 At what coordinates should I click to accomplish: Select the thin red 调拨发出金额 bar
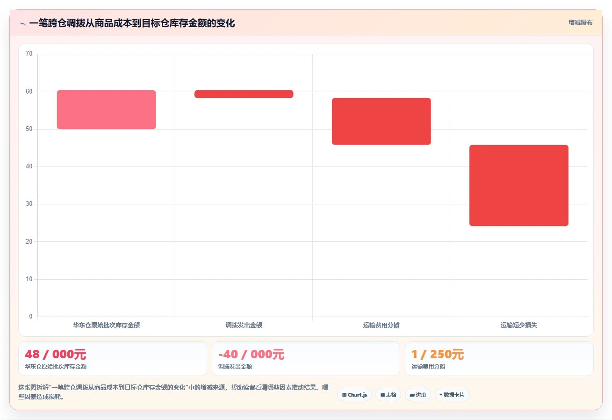pos(244,94)
